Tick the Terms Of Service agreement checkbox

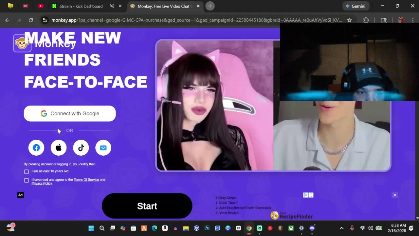[27, 180]
